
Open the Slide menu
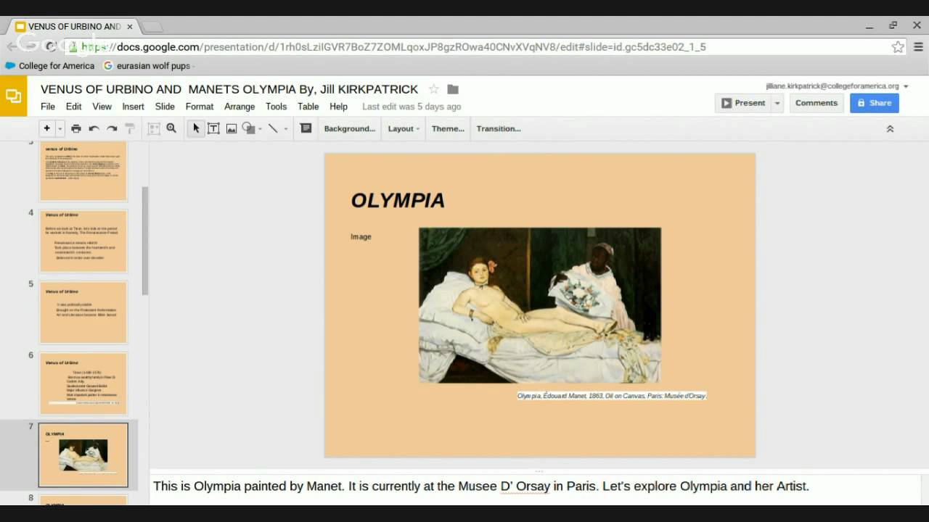pos(165,107)
